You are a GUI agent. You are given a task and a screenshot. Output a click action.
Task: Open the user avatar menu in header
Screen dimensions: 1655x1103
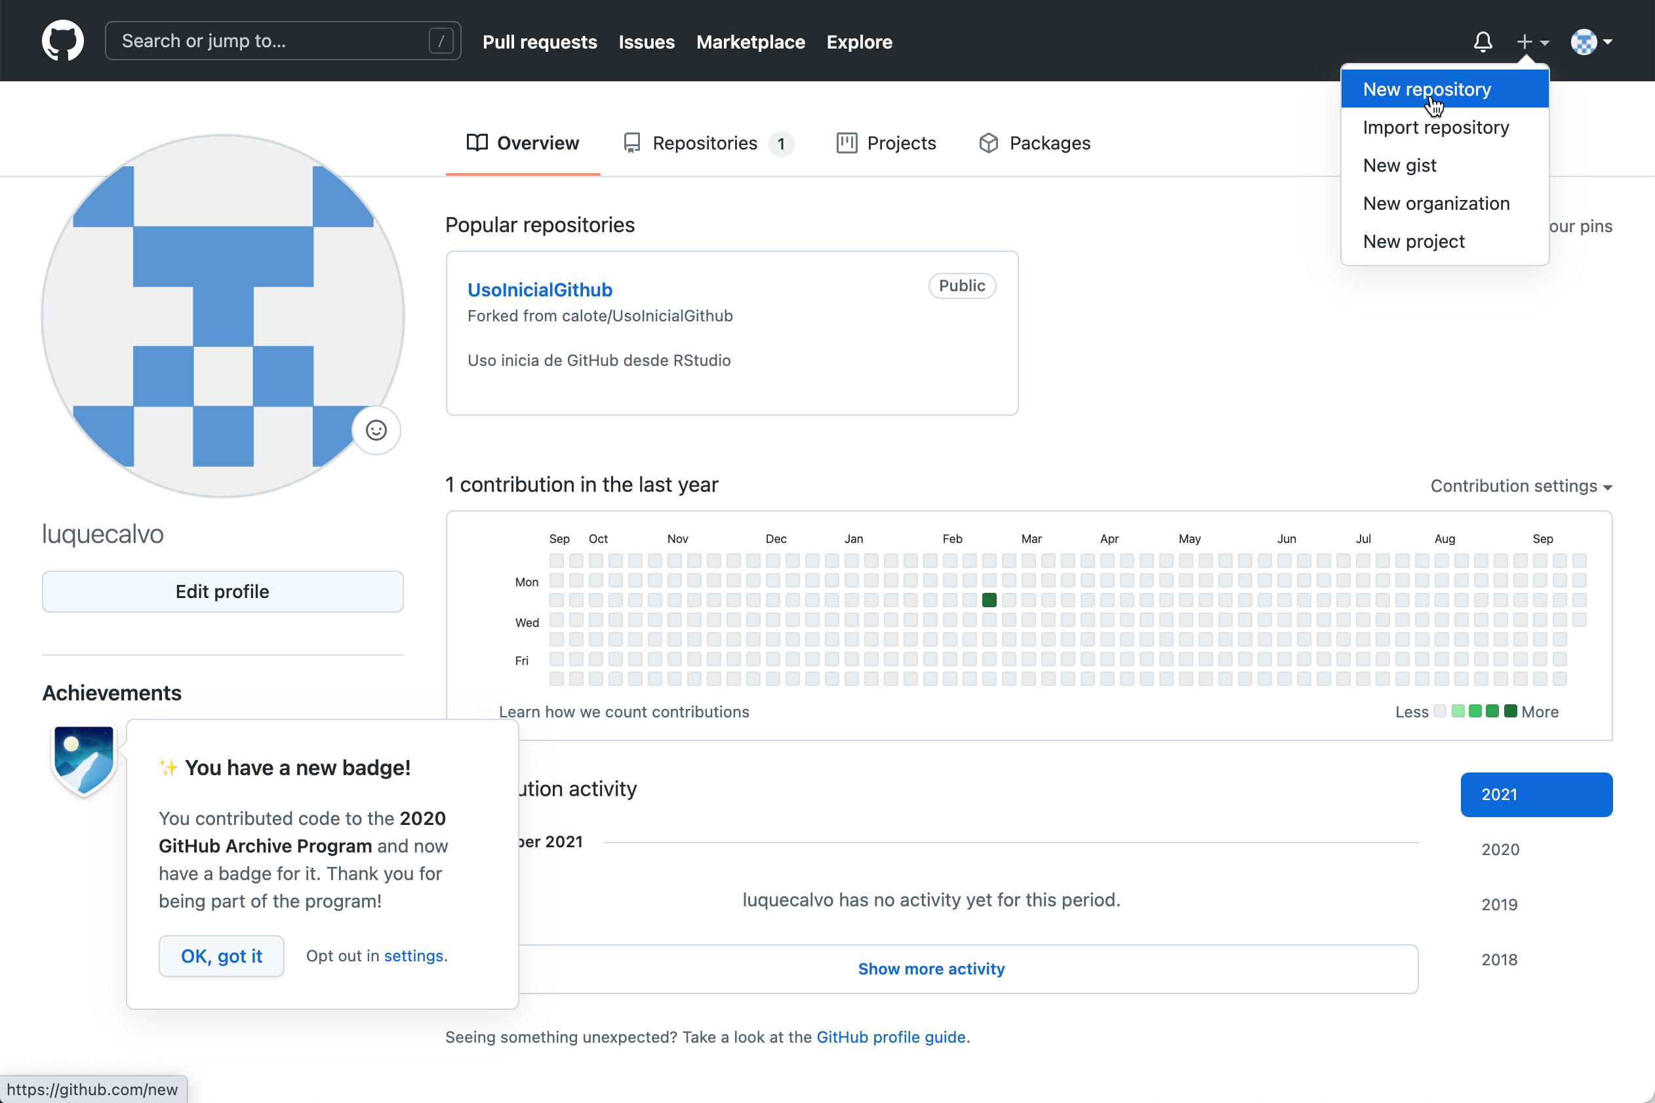point(1591,42)
